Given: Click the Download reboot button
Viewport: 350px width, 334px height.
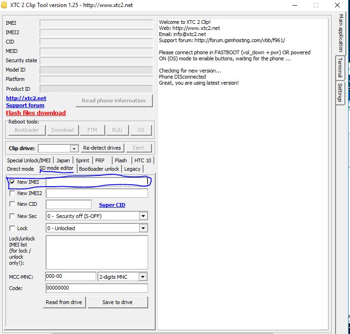Looking at the screenshot, I should (x=63, y=130).
